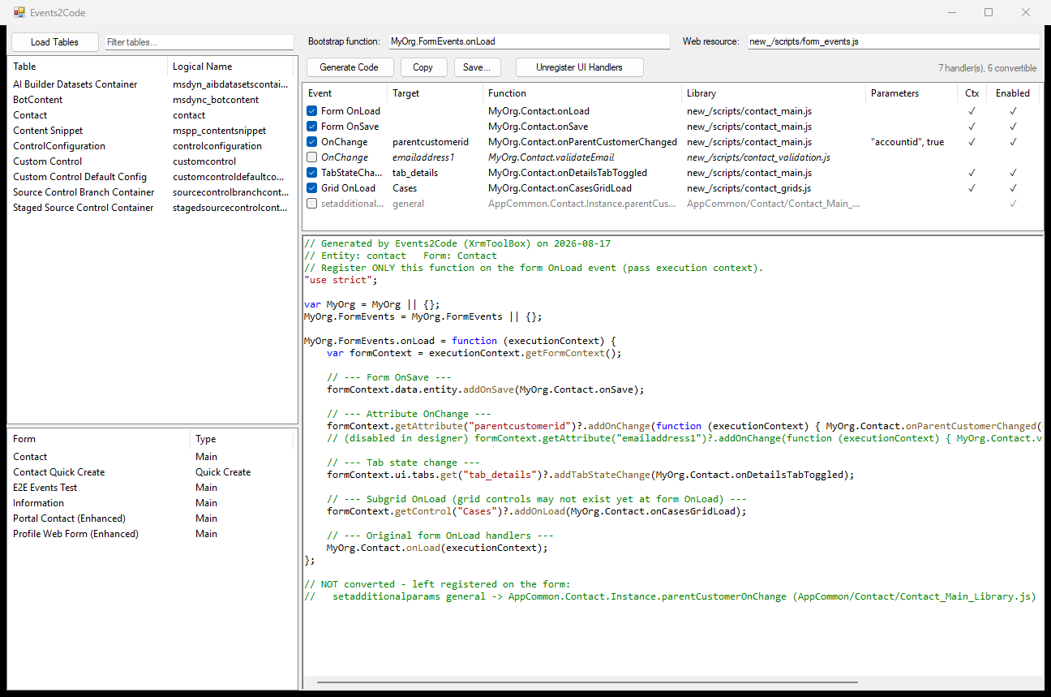
Task: Select the Contact Quick Create form
Action: pyautogui.click(x=152, y=472)
